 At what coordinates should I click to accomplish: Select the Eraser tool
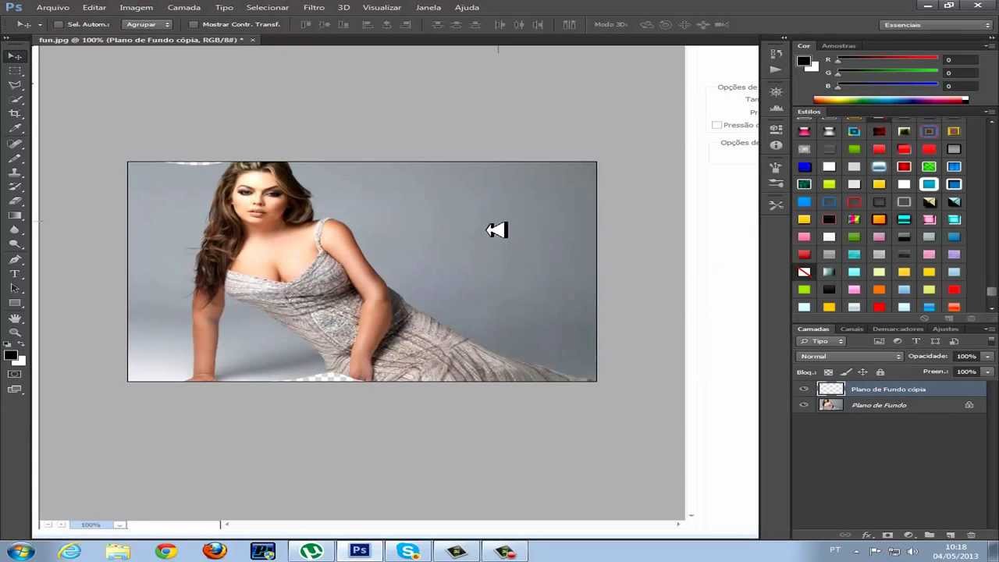pyautogui.click(x=15, y=201)
